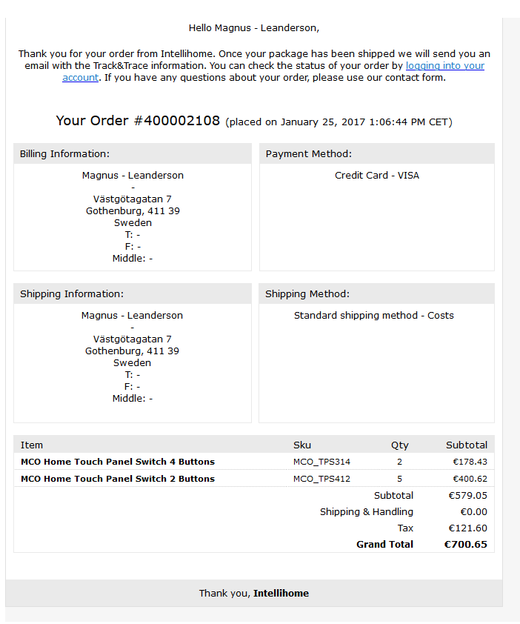Click the Qty column header
The image size is (520, 624).
[x=399, y=445]
